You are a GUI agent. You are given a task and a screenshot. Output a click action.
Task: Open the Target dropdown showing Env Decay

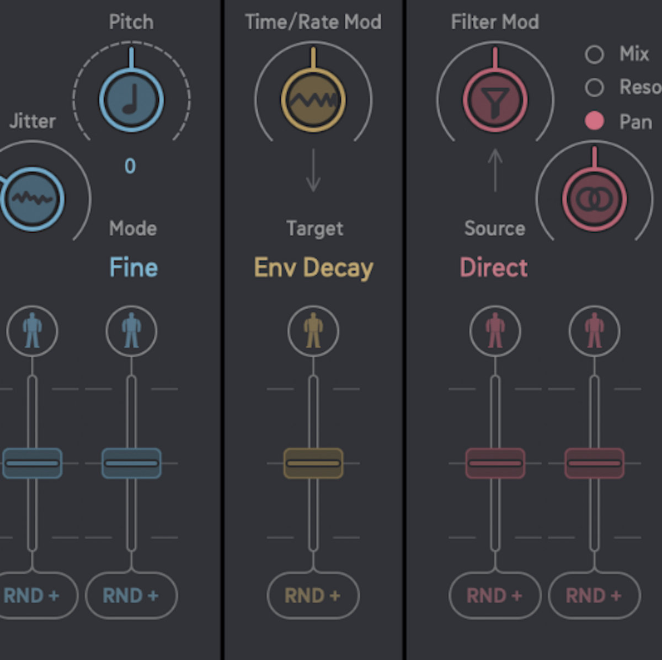coord(313,268)
